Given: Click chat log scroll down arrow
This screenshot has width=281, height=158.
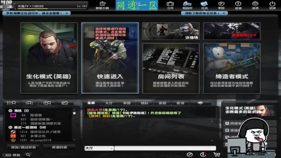Looking at the screenshot, I should tap(212, 141).
